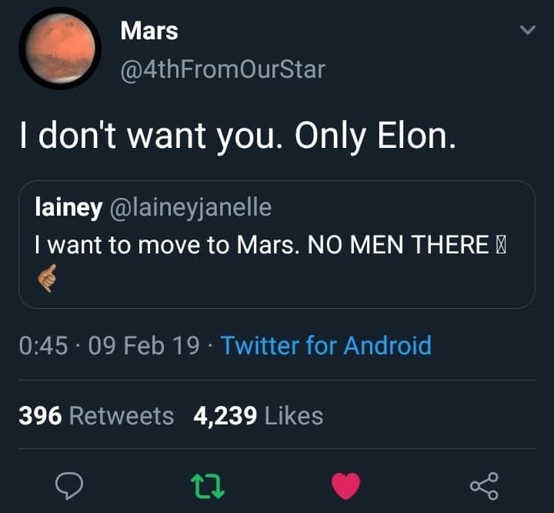The image size is (554, 513).
Task: Open the lainey display name
Action: pos(68,207)
